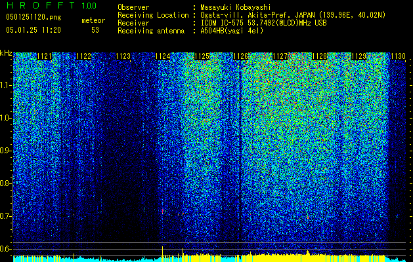This screenshot has width=413, height=262.
Task: Click the 1128 time marker
Action: 319,56
